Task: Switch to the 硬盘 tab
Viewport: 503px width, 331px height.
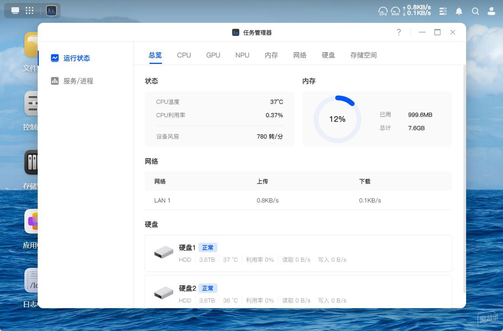Action: [328, 55]
